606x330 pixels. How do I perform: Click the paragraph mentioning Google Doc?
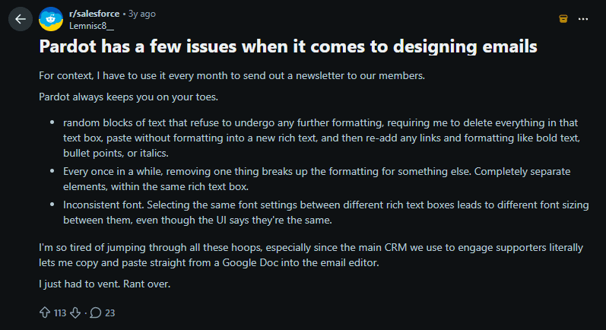[x=311, y=255]
